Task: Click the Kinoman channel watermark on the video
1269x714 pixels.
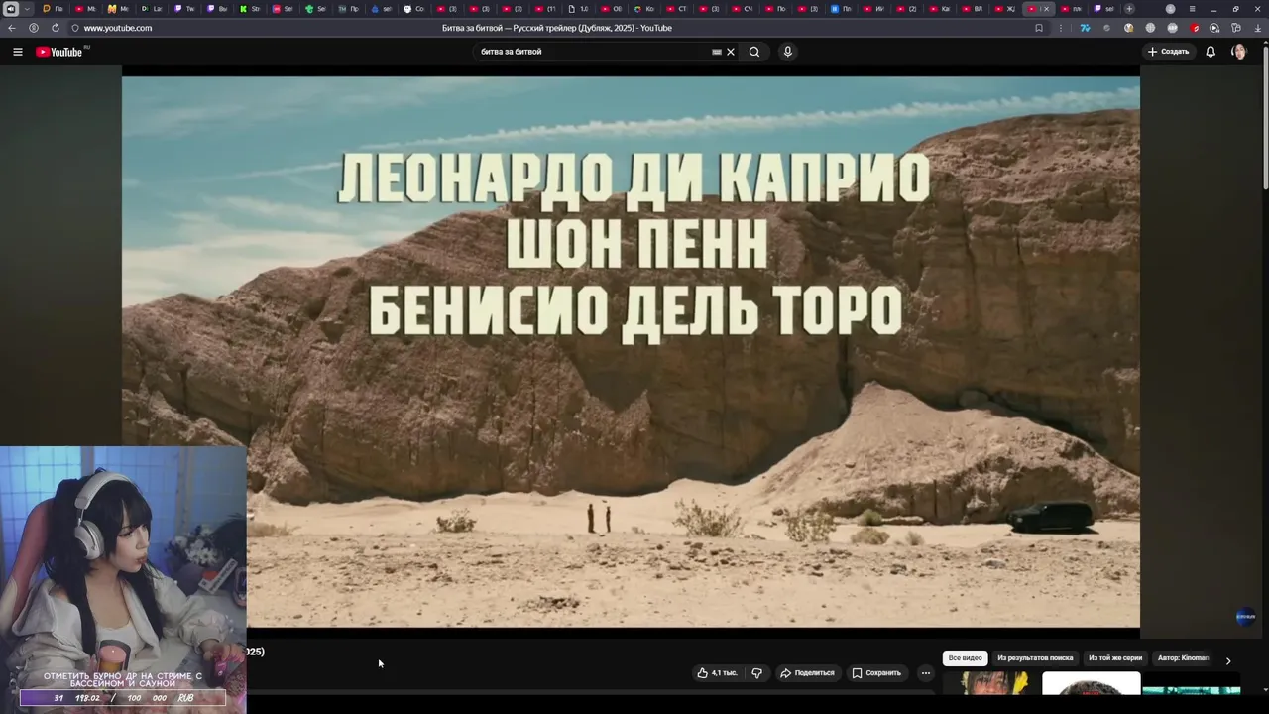Action: point(1246,617)
